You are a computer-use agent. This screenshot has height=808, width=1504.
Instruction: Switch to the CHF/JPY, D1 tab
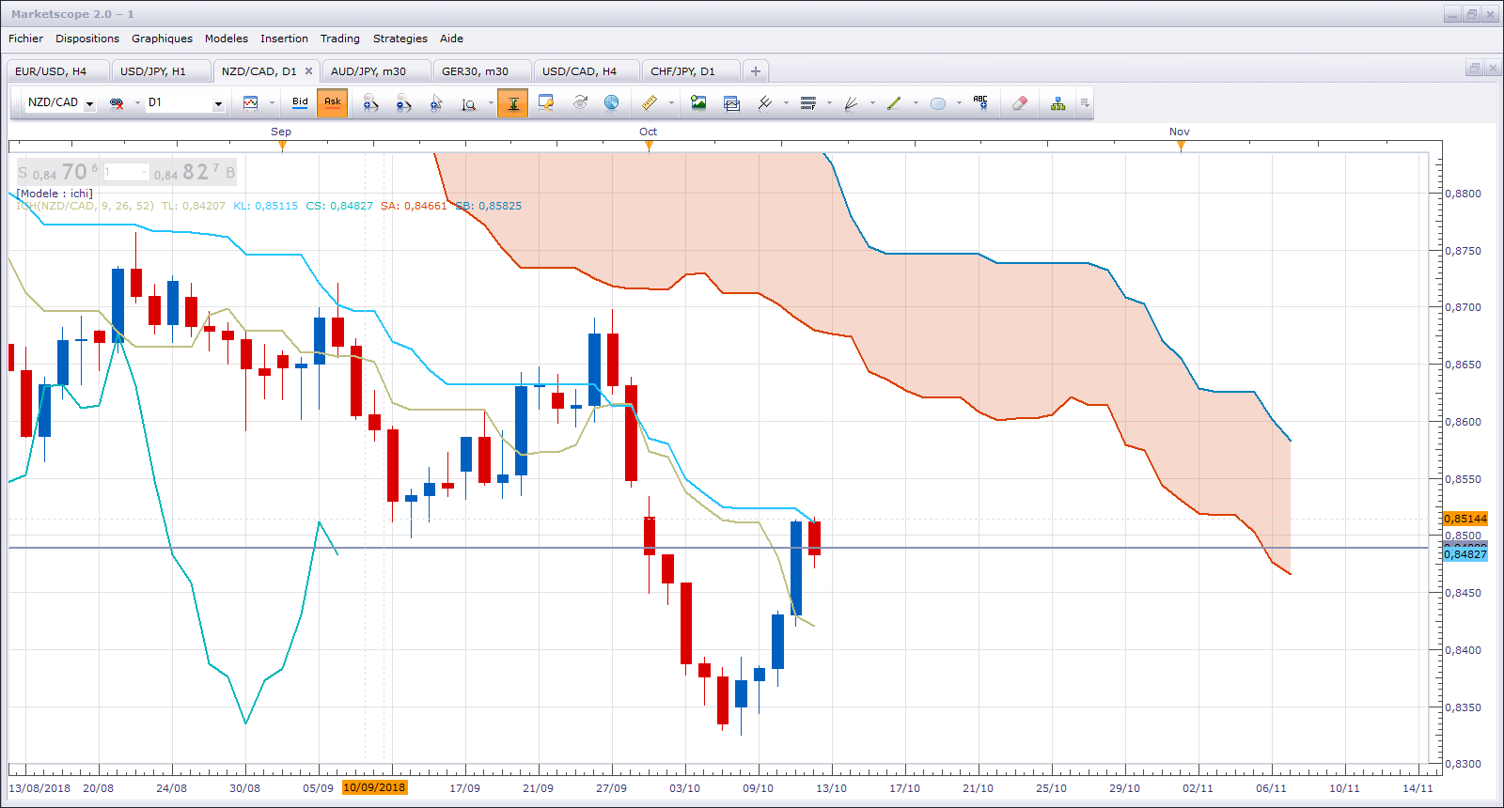(691, 71)
